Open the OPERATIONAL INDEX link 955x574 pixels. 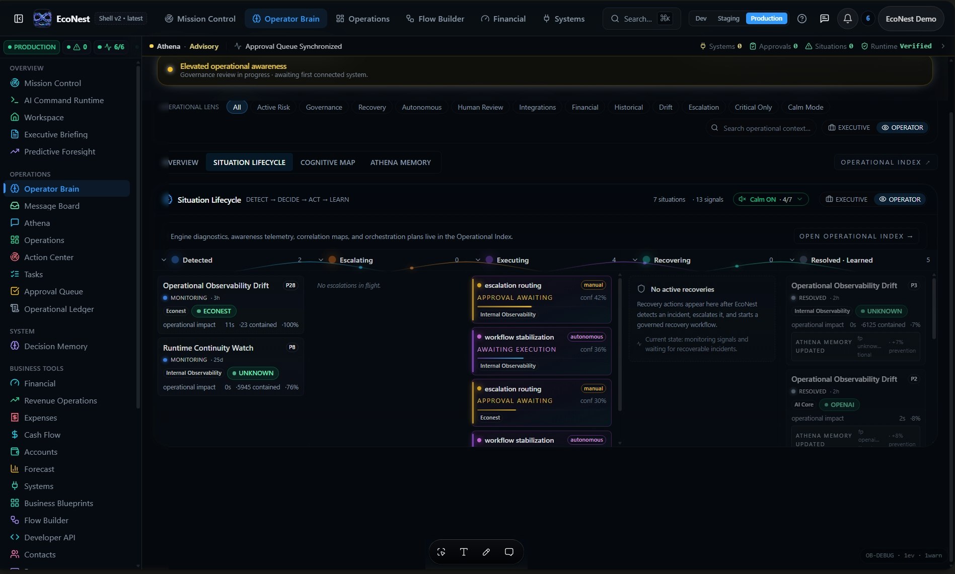pos(886,162)
